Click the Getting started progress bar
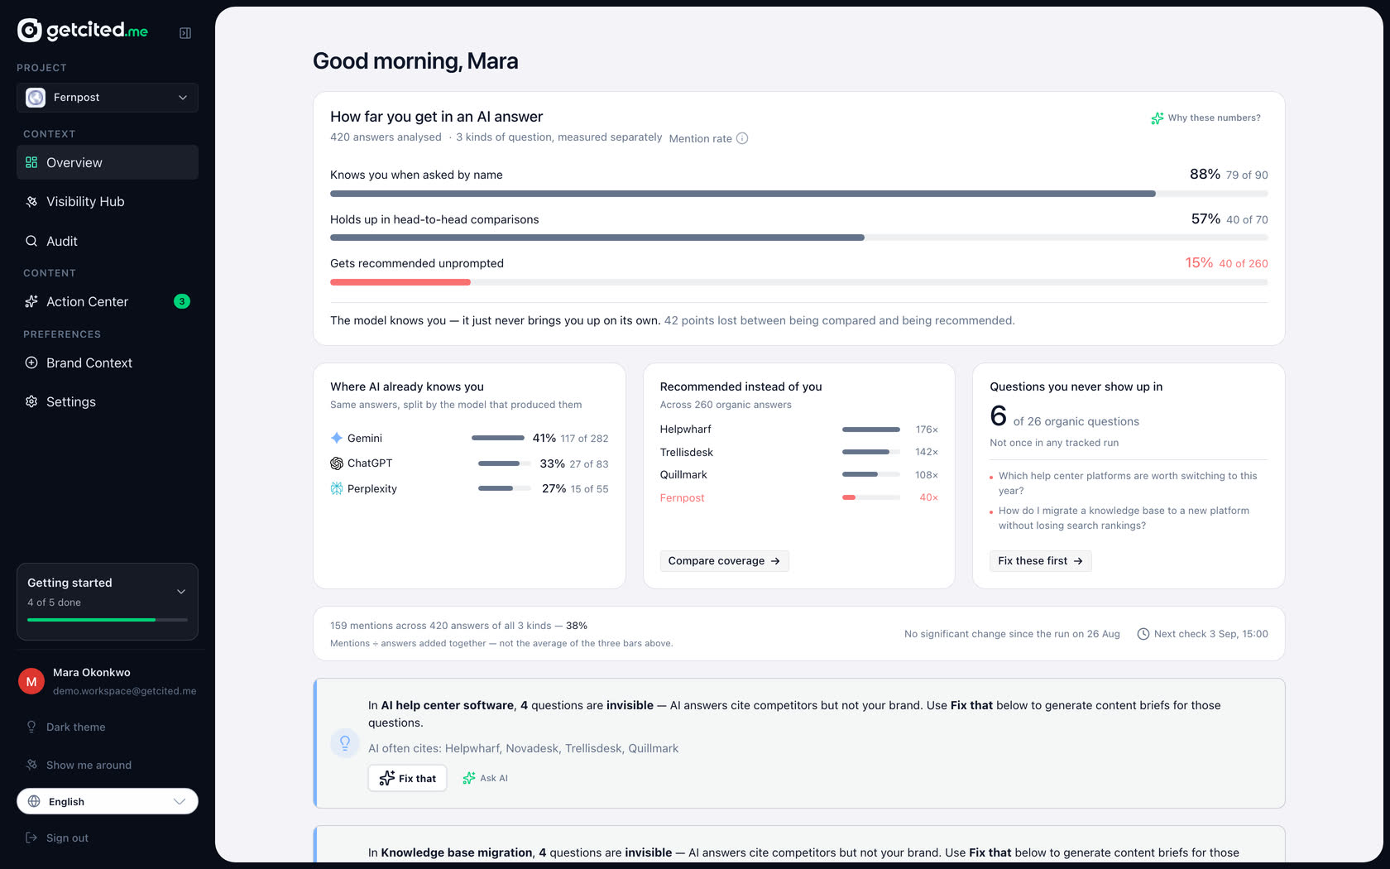 tap(108, 620)
